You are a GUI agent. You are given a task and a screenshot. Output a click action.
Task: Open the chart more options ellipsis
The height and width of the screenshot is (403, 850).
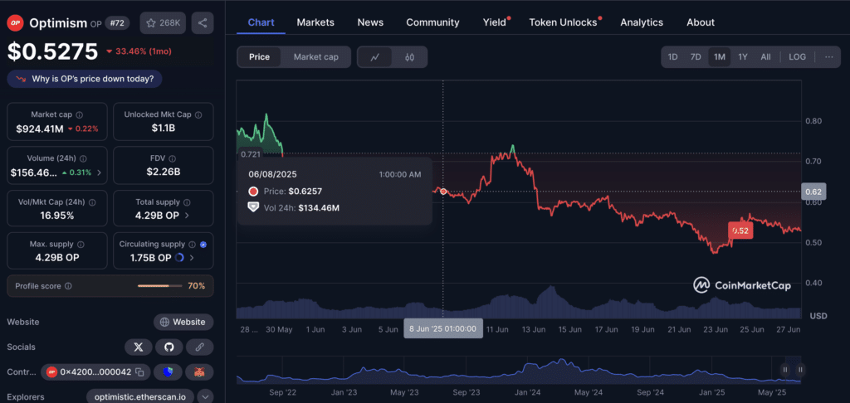click(829, 57)
